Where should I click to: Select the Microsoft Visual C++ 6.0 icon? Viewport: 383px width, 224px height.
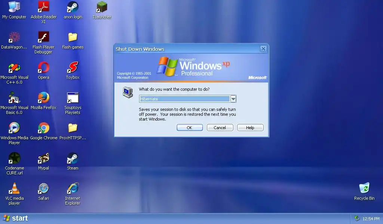point(14,68)
